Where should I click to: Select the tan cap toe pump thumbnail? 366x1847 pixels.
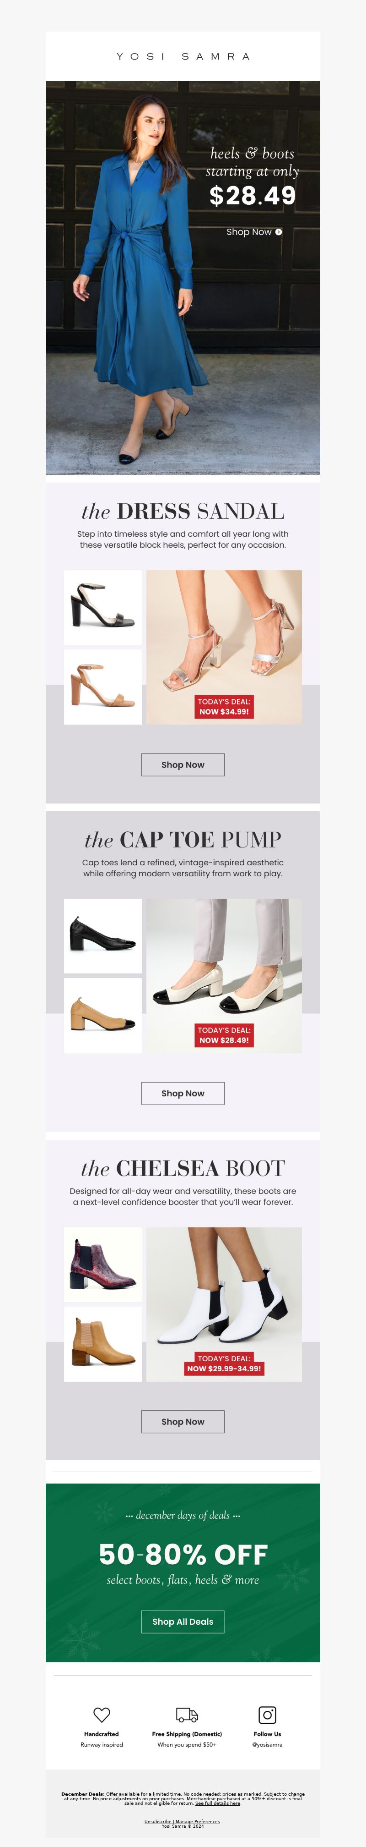click(103, 1015)
